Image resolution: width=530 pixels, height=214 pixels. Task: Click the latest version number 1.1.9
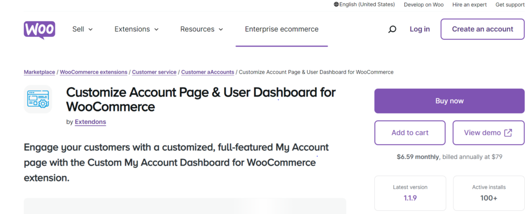click(410, 198)
